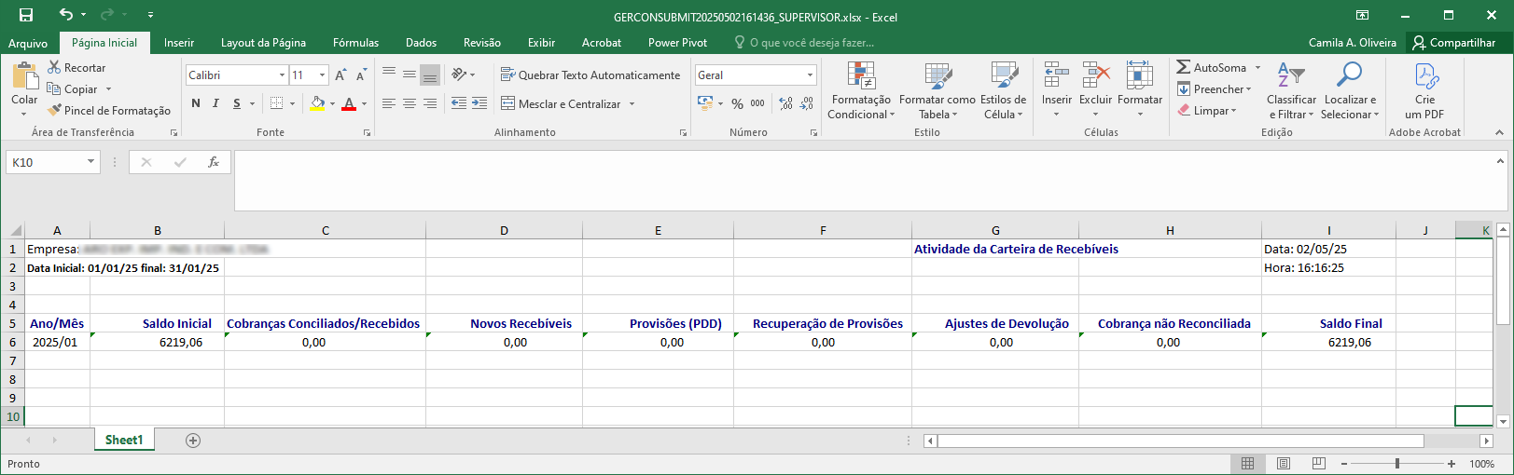
Task: Apply thousands separator 000 icon
Action: click(x=757, y=103)
